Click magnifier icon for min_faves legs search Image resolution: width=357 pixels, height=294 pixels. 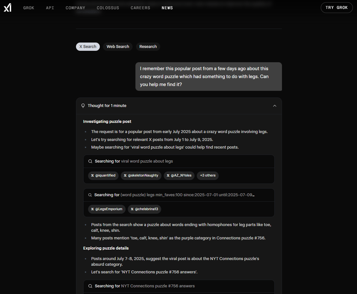[x=90, y=195]
